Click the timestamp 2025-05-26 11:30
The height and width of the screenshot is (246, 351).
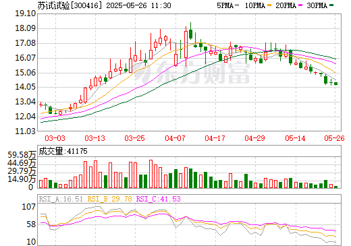point(138,5)
